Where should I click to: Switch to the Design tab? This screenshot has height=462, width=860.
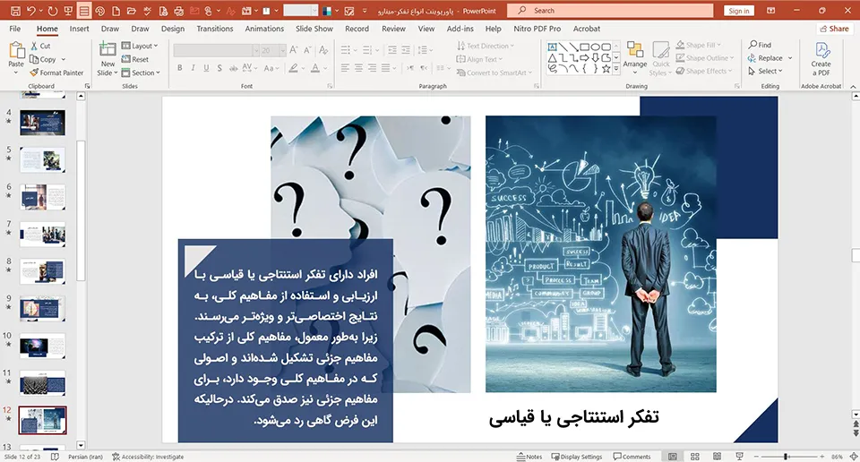173,29
